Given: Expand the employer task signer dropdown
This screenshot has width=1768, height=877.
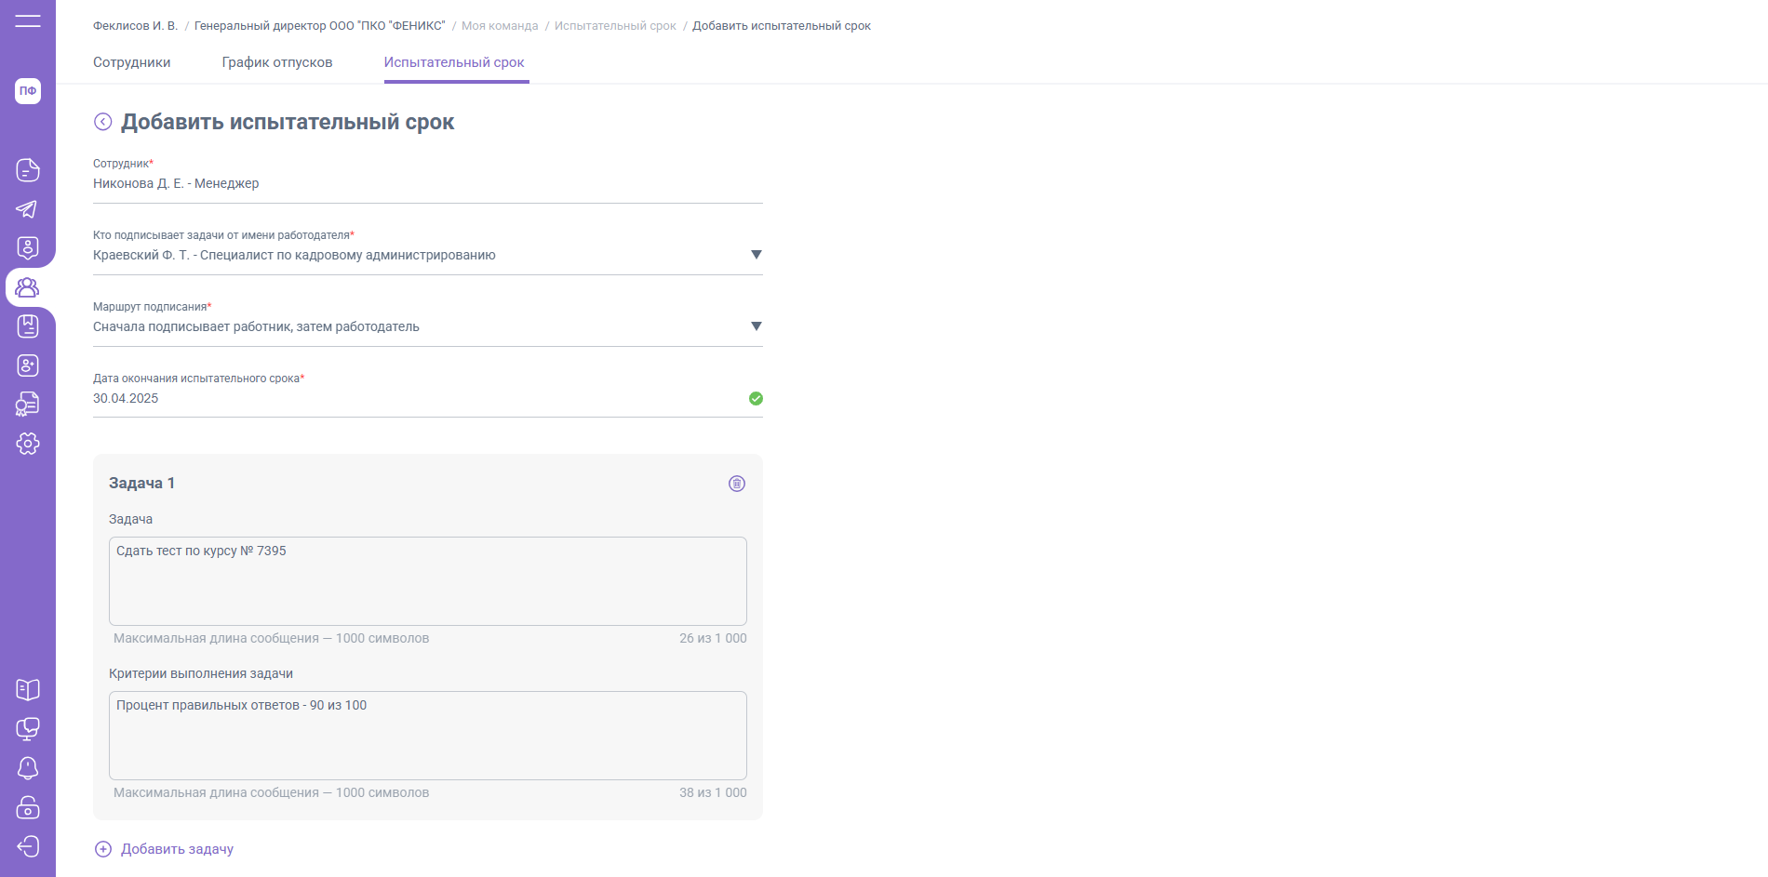Looking at the screenshot, I should [756, 255].
